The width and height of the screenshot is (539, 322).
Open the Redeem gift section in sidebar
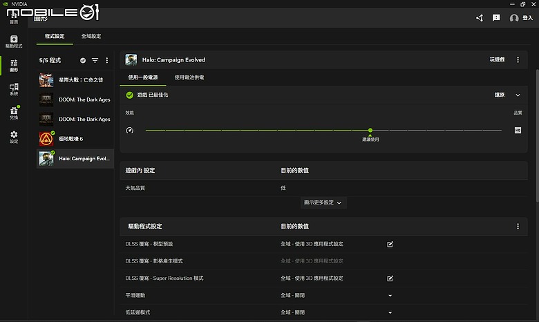[x=14, y=113]
